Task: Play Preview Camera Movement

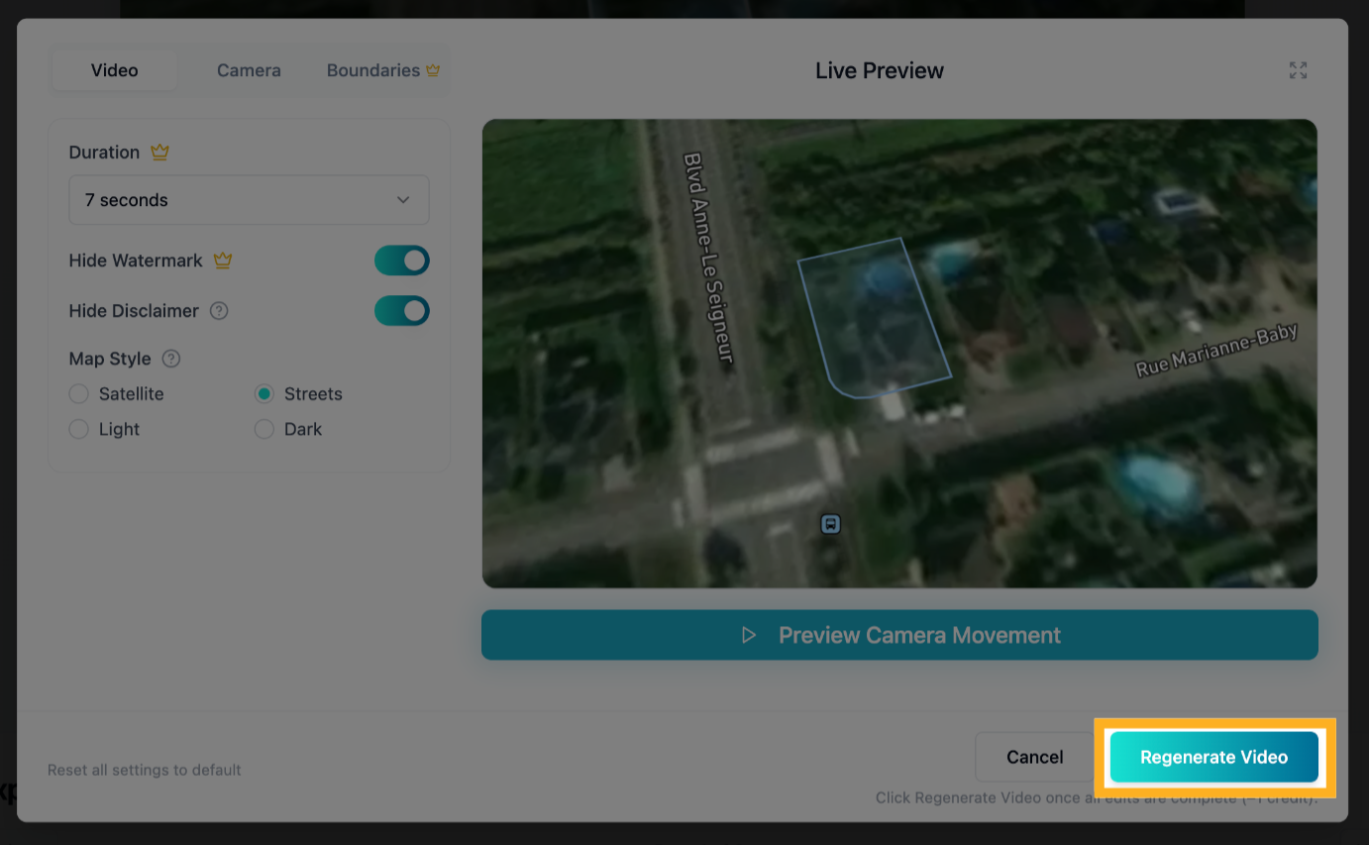Action: 899,635
